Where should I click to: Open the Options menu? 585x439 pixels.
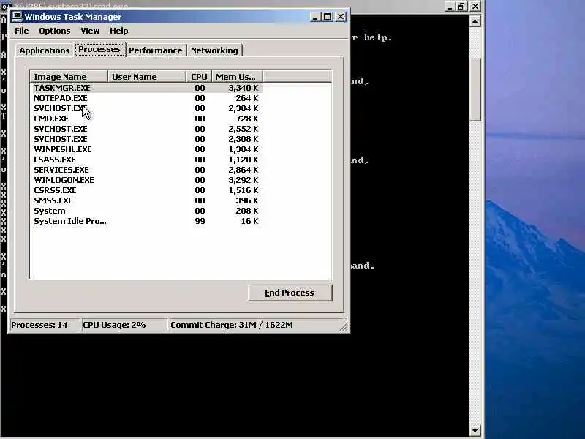tap(54, 31)
